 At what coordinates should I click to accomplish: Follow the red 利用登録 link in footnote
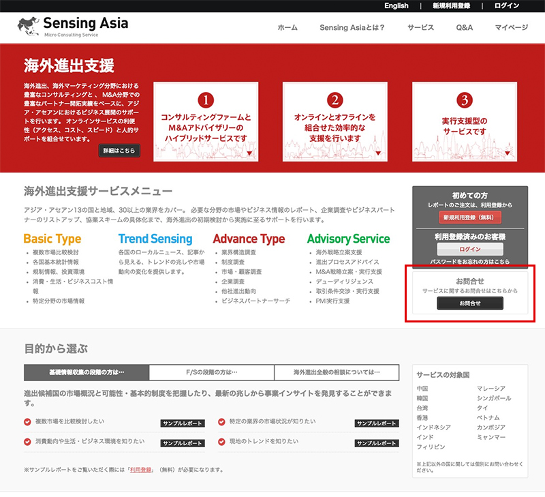[141, 470]
